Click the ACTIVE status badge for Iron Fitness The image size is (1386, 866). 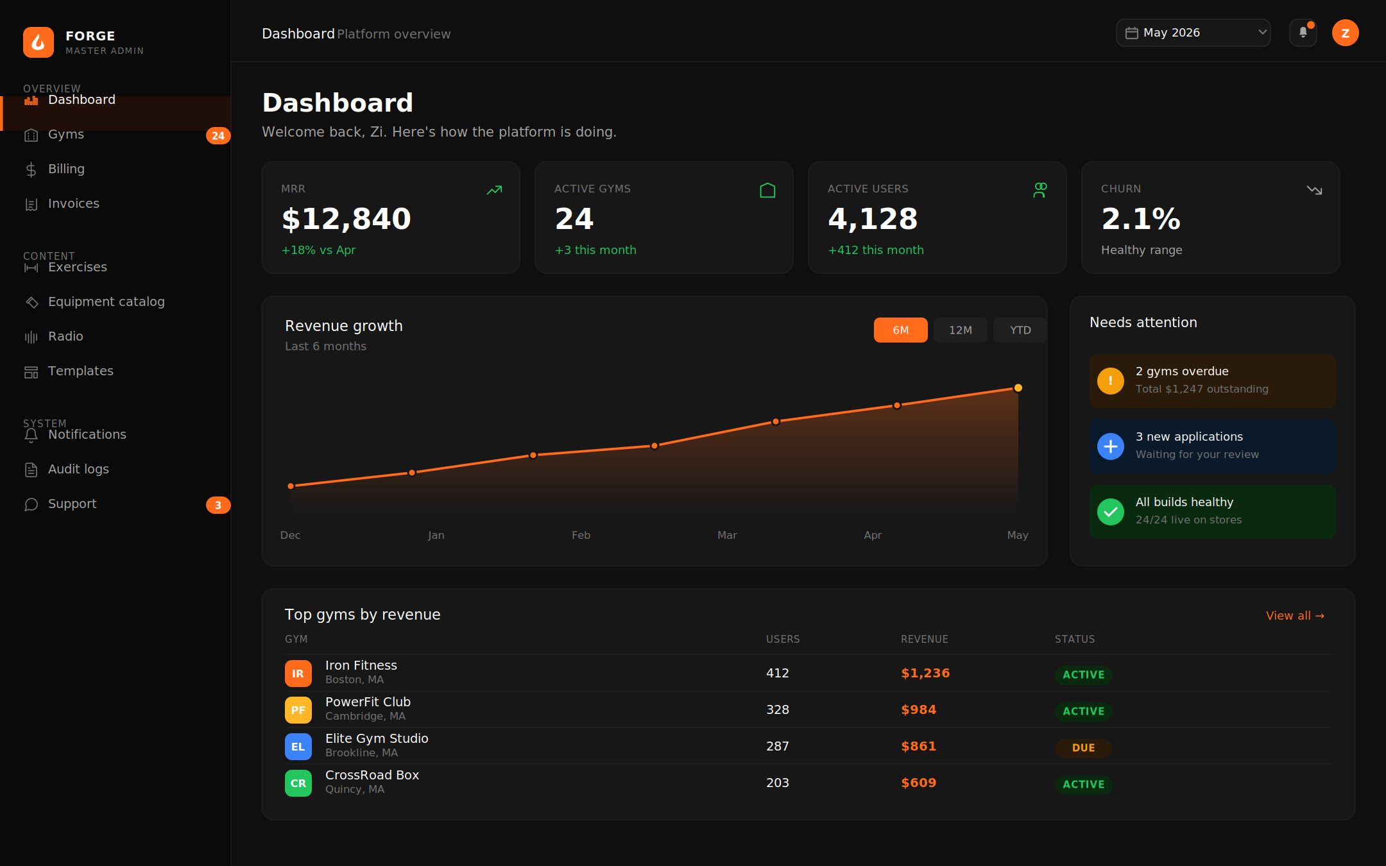pyautogui.click(x=1084, y=675)
